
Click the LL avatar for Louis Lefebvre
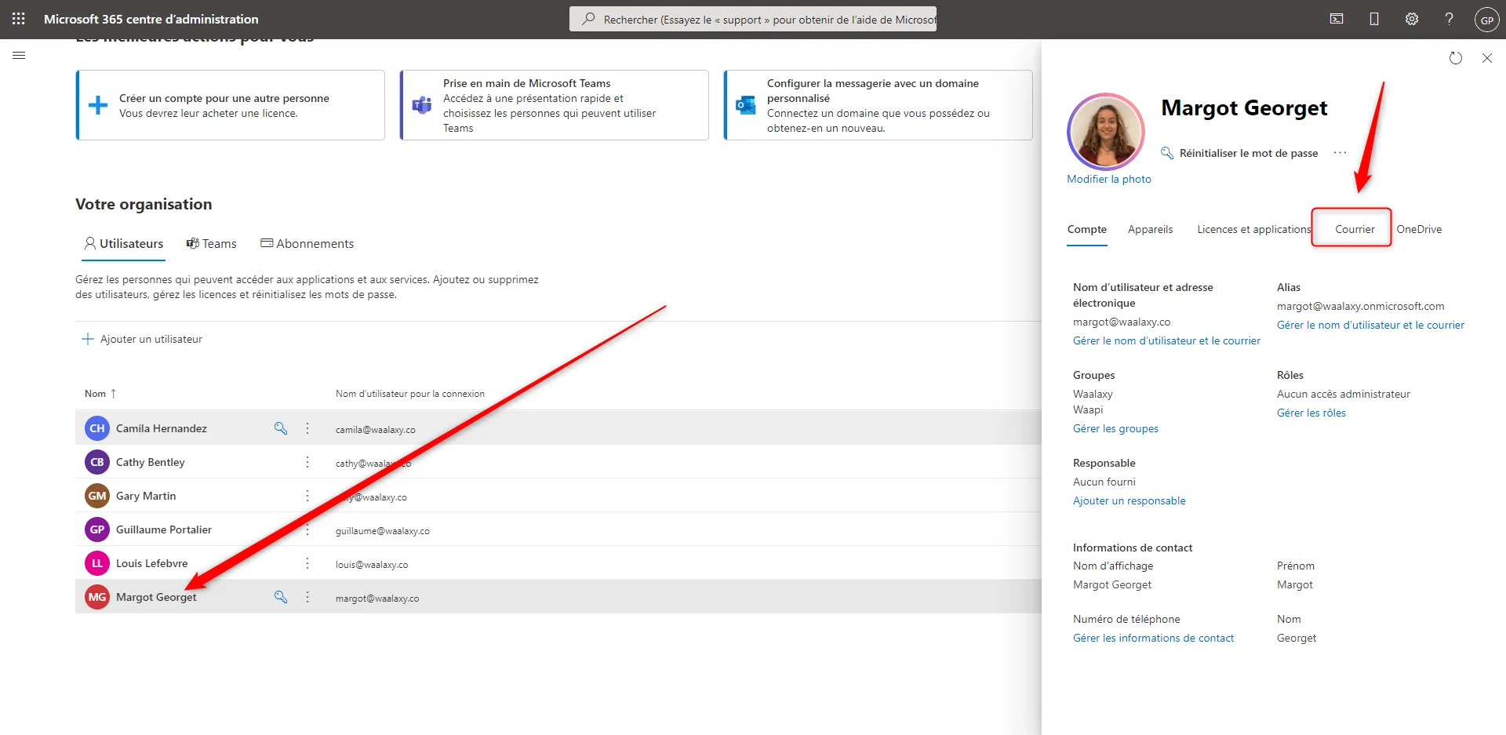[97, 563]
